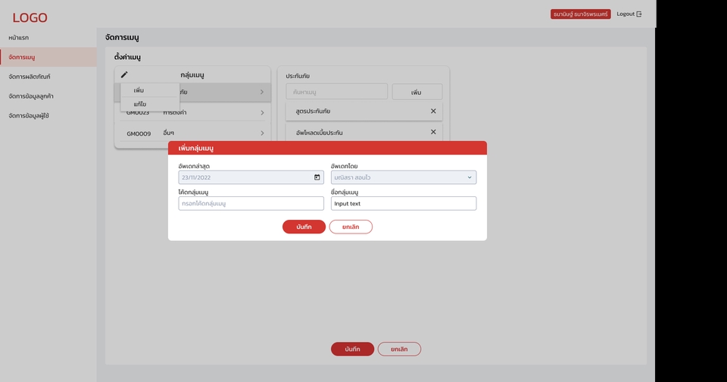The image size is (727, 382).
Task: Click the เพิ่ม button next to ค้นหาเมนู
Action: point(417,92)
